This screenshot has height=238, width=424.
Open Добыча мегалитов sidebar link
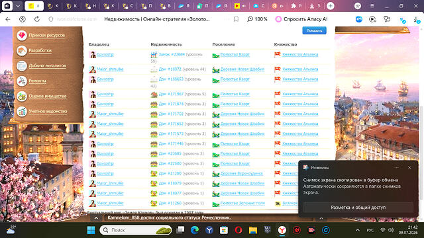47,65
